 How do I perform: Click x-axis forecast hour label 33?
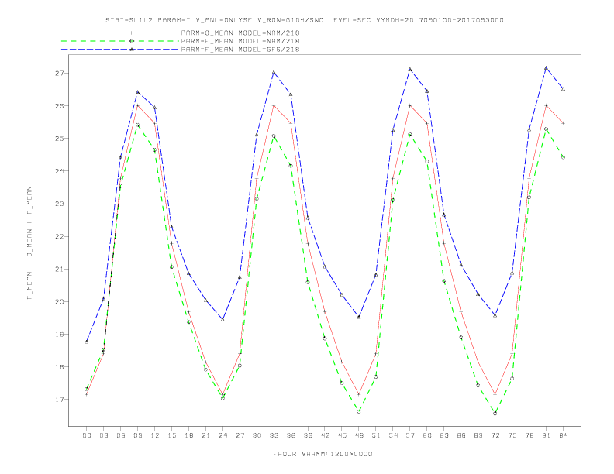[x=274, y=435]
